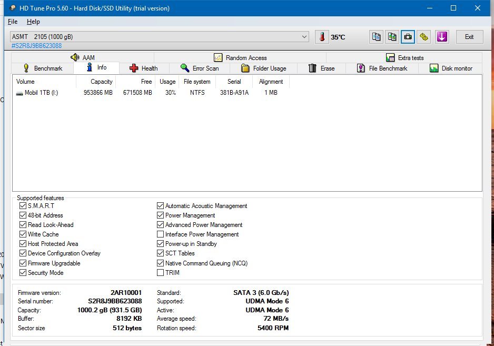
Task: Click the Info tab 'i' icon
Action: click(90, 67)
